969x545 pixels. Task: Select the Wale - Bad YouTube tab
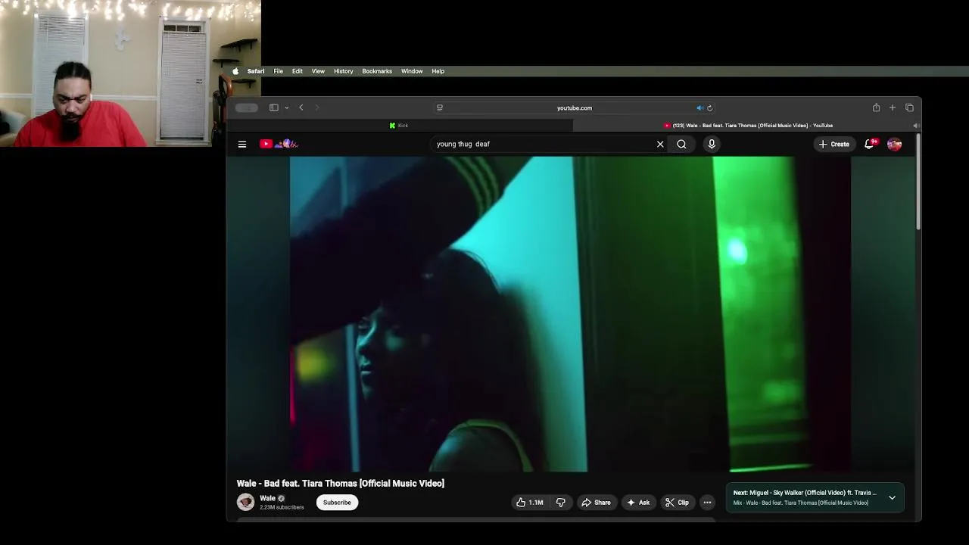(748, 126)
